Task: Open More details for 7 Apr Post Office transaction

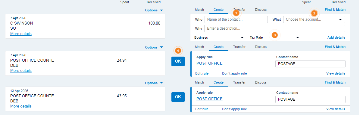Action: [x=21, y=71]
